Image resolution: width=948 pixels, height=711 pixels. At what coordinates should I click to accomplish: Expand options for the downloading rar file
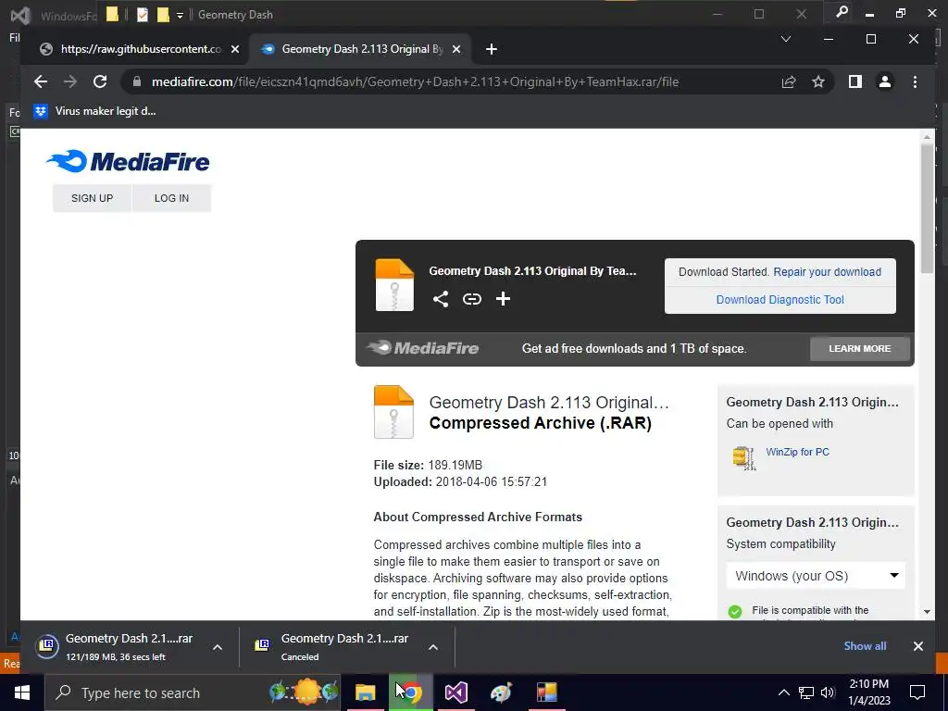[x=218, y=647]
